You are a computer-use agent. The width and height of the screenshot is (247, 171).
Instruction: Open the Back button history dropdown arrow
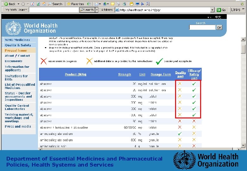pyautogui.click(x=18, y=4)
